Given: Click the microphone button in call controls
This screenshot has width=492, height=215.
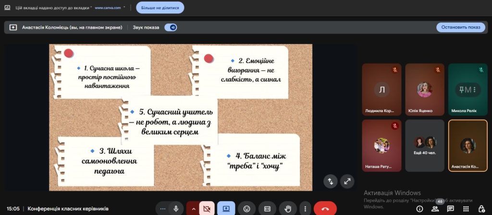Looking at the screenshot, I should [x=176, y=209].
